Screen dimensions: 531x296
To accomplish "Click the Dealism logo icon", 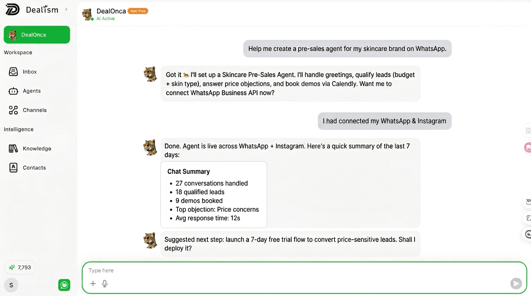I will pos(12,10).
